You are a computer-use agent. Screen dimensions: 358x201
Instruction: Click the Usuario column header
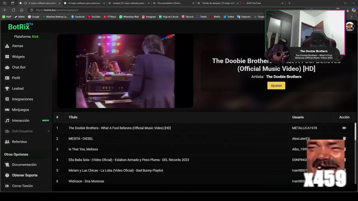click(x=298, y=117)
